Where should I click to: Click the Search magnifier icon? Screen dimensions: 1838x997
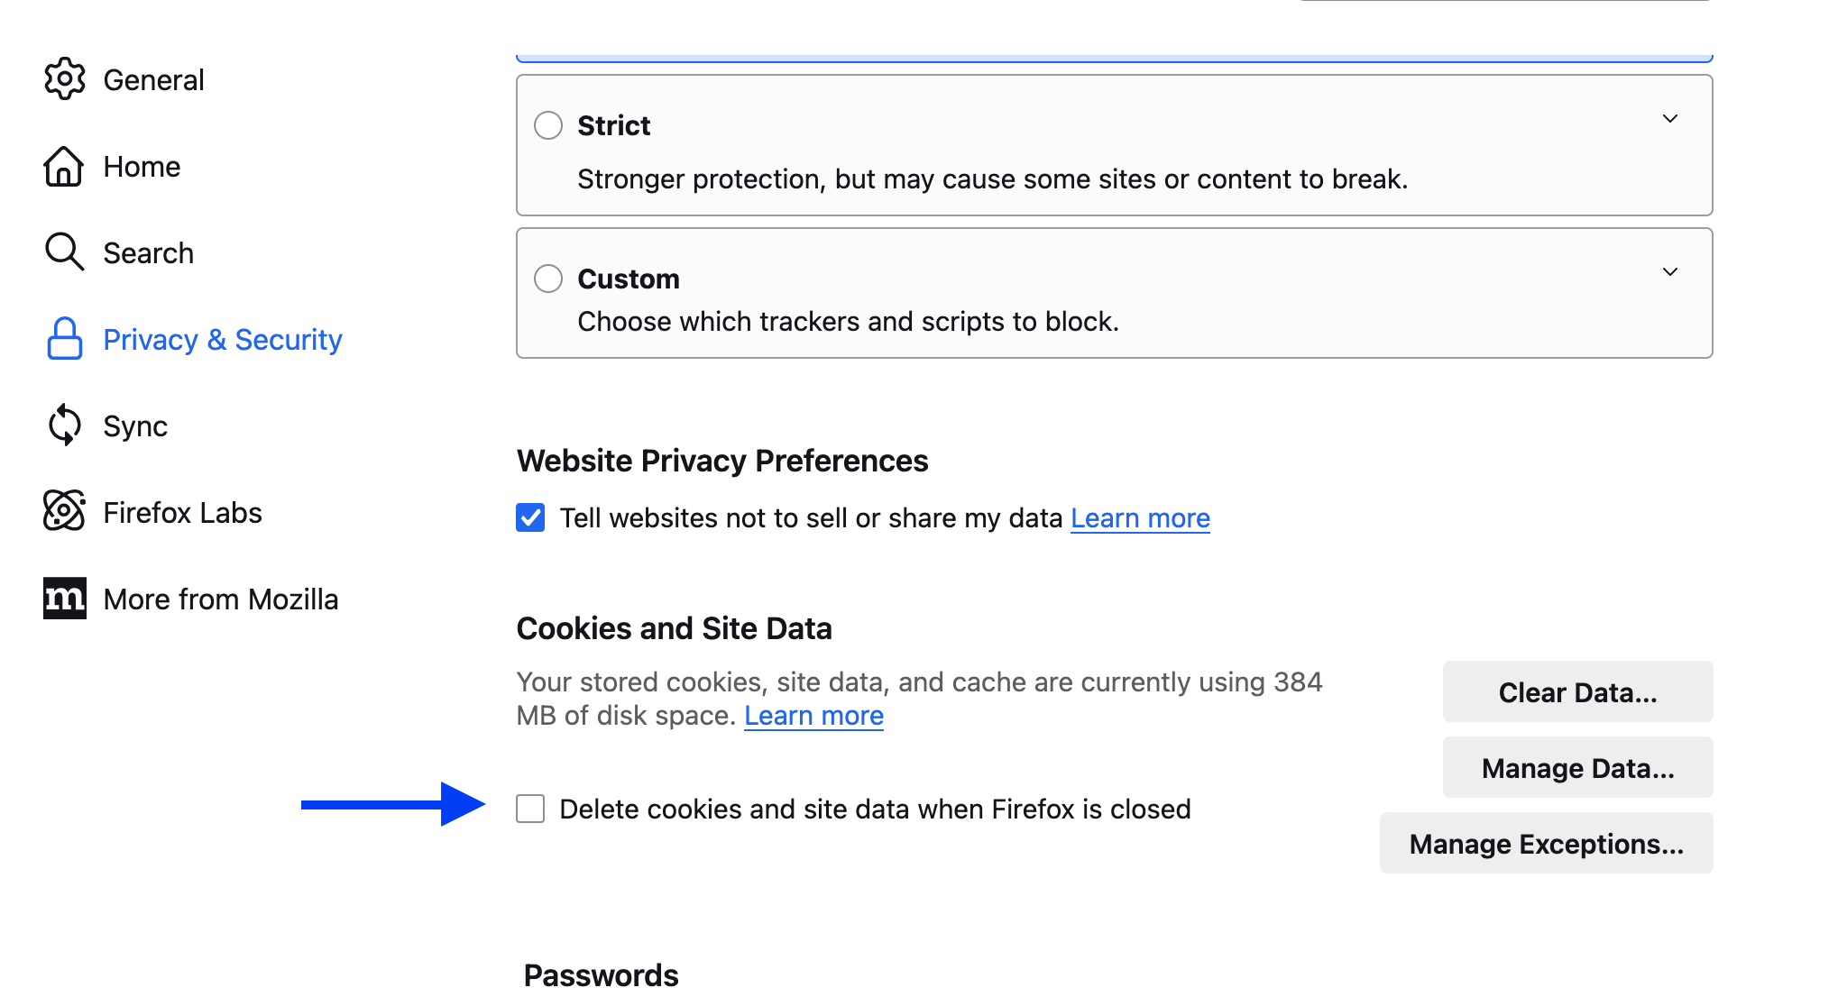click(64, 252)
